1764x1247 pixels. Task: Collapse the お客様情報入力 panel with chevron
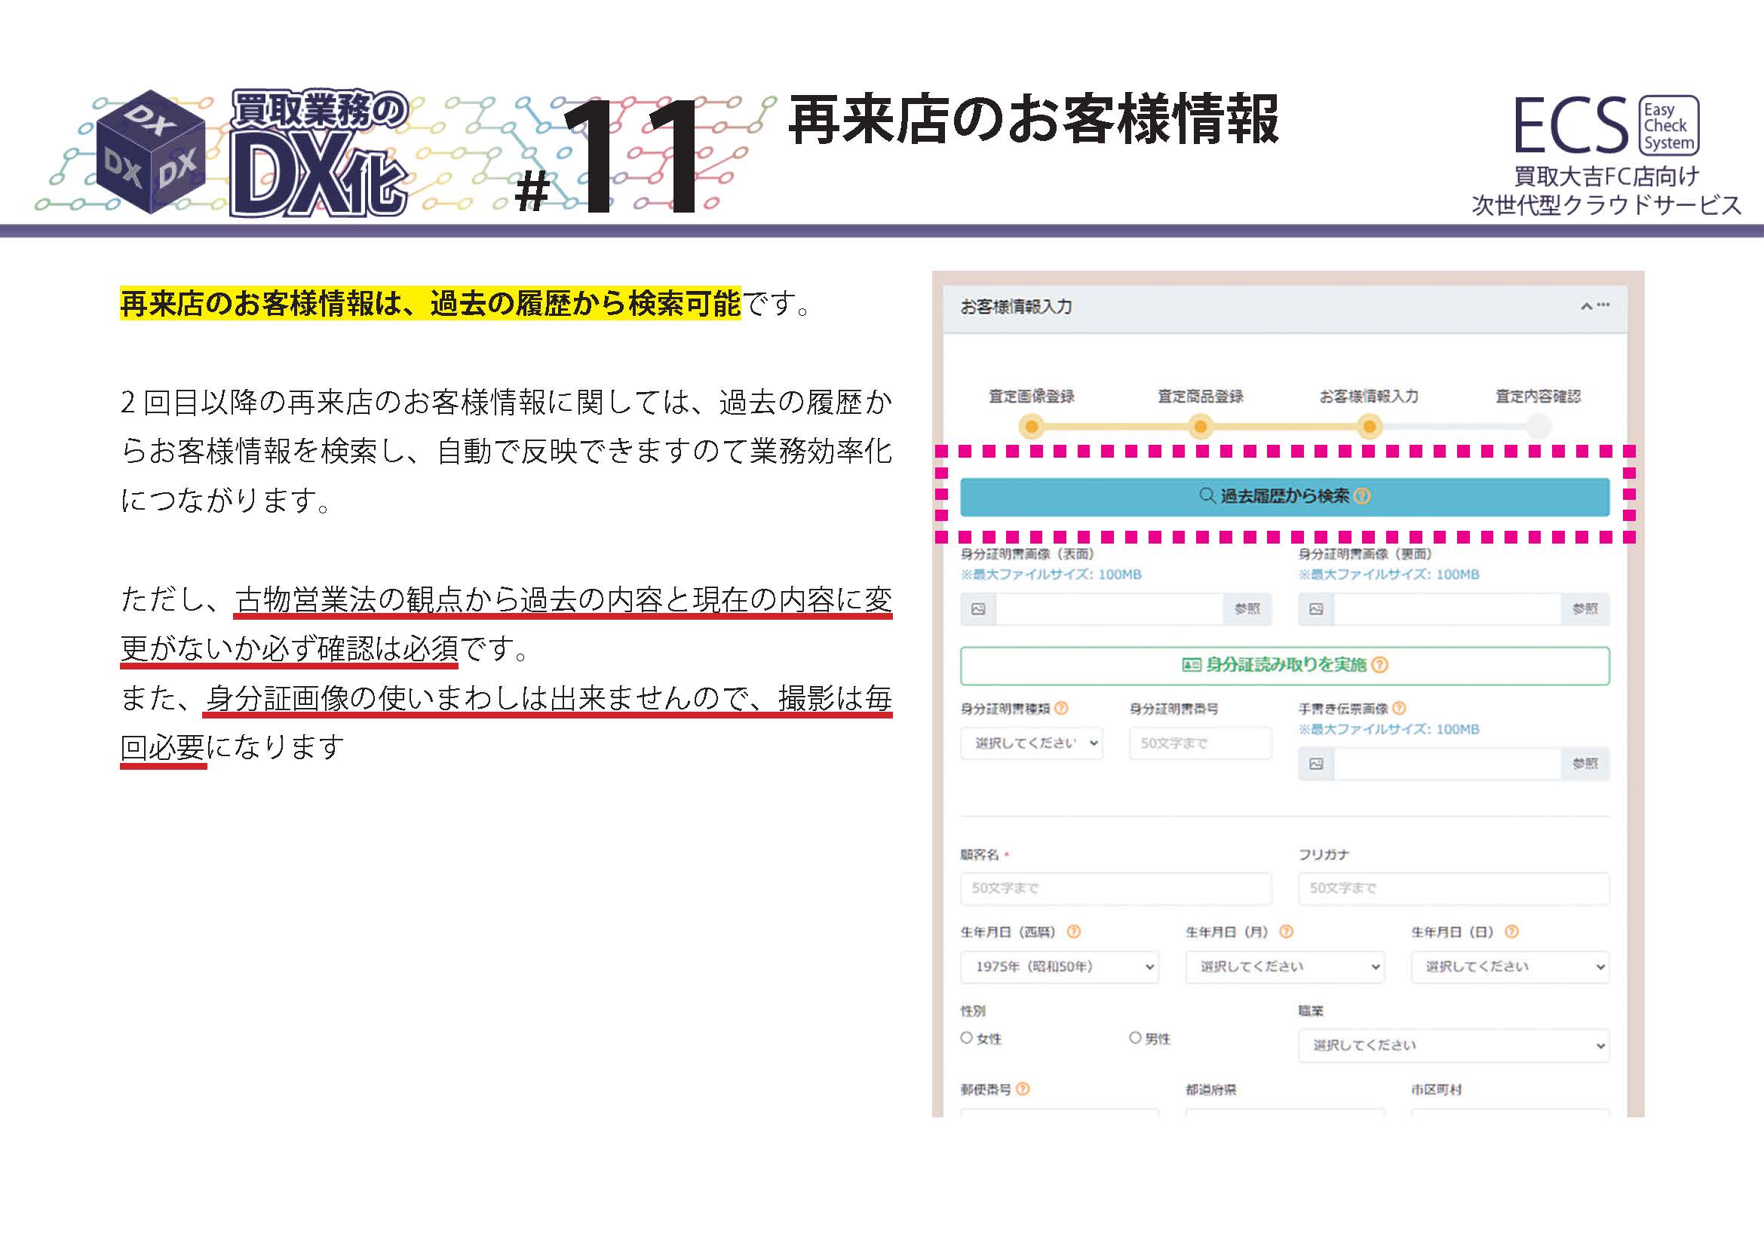click(1586, 306)
